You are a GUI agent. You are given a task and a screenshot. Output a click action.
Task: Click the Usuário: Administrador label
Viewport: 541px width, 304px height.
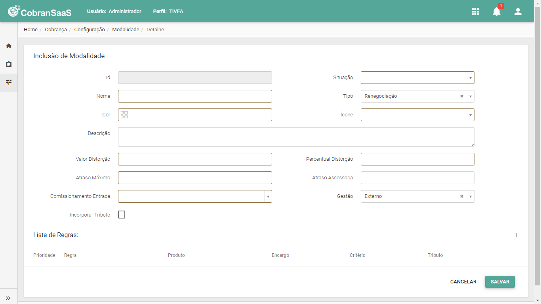pyautogui.click(x=114, y=11)
